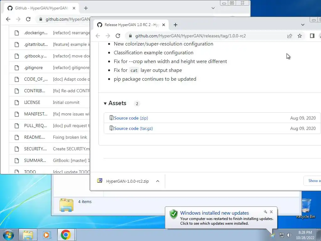Launch Windows Media Player from taskbar
The width and height of the screenshot is (321, 241).
tap(47, 235)
